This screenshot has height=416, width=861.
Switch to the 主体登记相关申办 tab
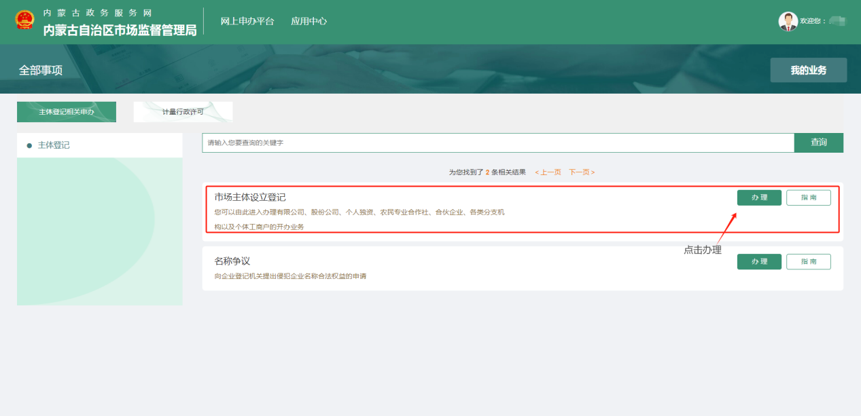pyautogui.click(x=67, y=112)
